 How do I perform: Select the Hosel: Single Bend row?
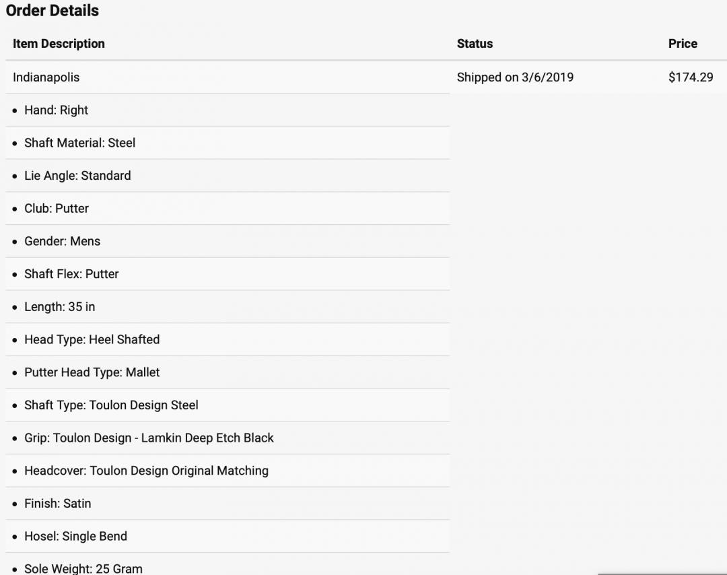coord(228,536)
